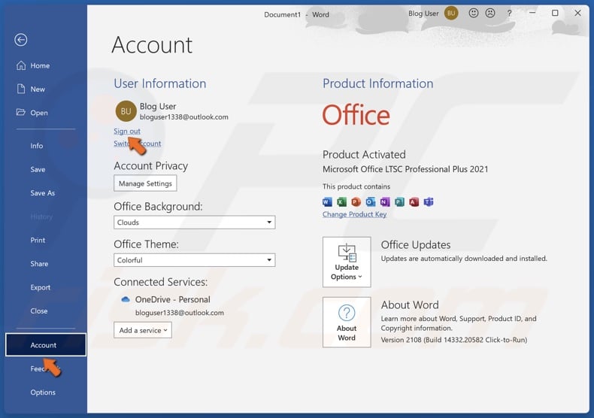594x418 pixels.
Task: Click the Excel app icon
Action: tap(341, 201)
